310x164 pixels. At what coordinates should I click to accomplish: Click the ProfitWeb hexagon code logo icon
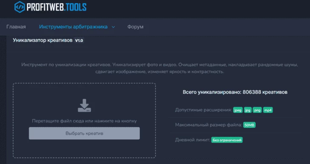[x=20, y=7]
